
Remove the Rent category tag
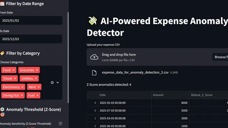(39, 87)
